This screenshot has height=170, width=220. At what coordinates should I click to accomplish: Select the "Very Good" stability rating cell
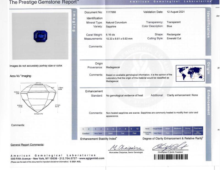click(98, 133)
